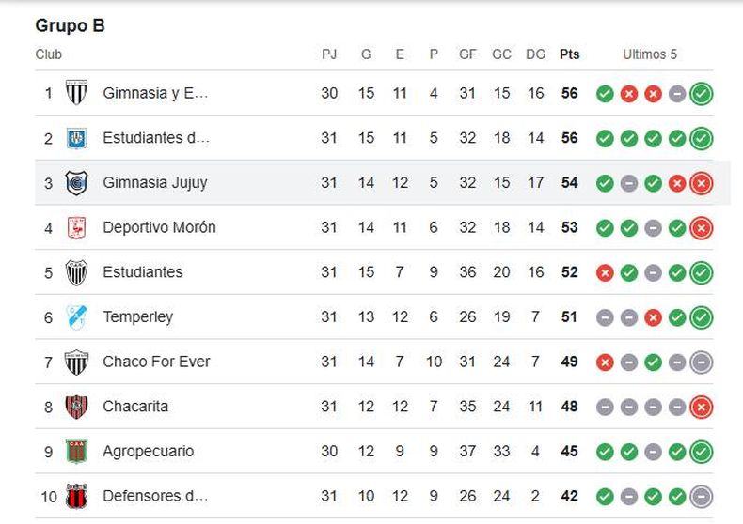Viewport: 743px width, 524px height.
Task: Select the Agropecuario table row name
Action: [x=149, y=451]
